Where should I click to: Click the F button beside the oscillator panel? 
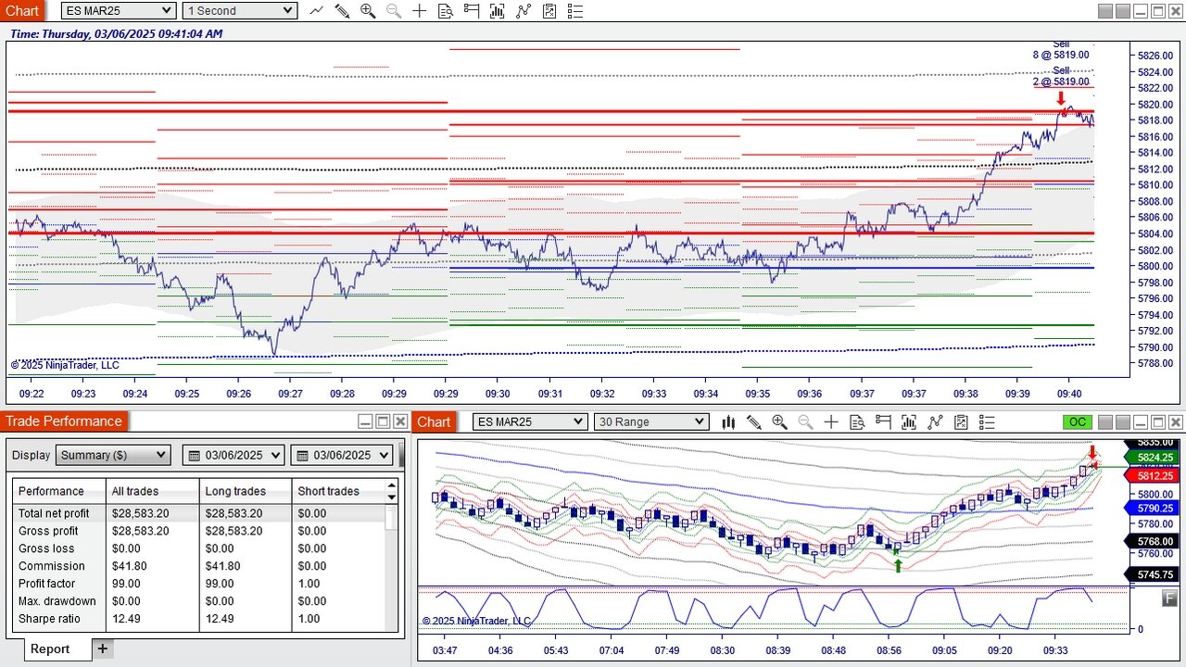point(1169,599)
